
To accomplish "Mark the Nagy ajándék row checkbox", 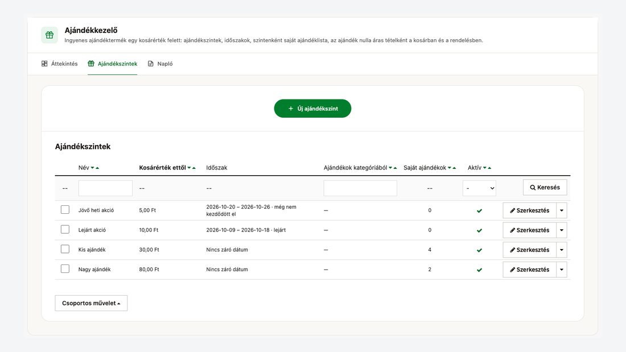I will (65, 269).
